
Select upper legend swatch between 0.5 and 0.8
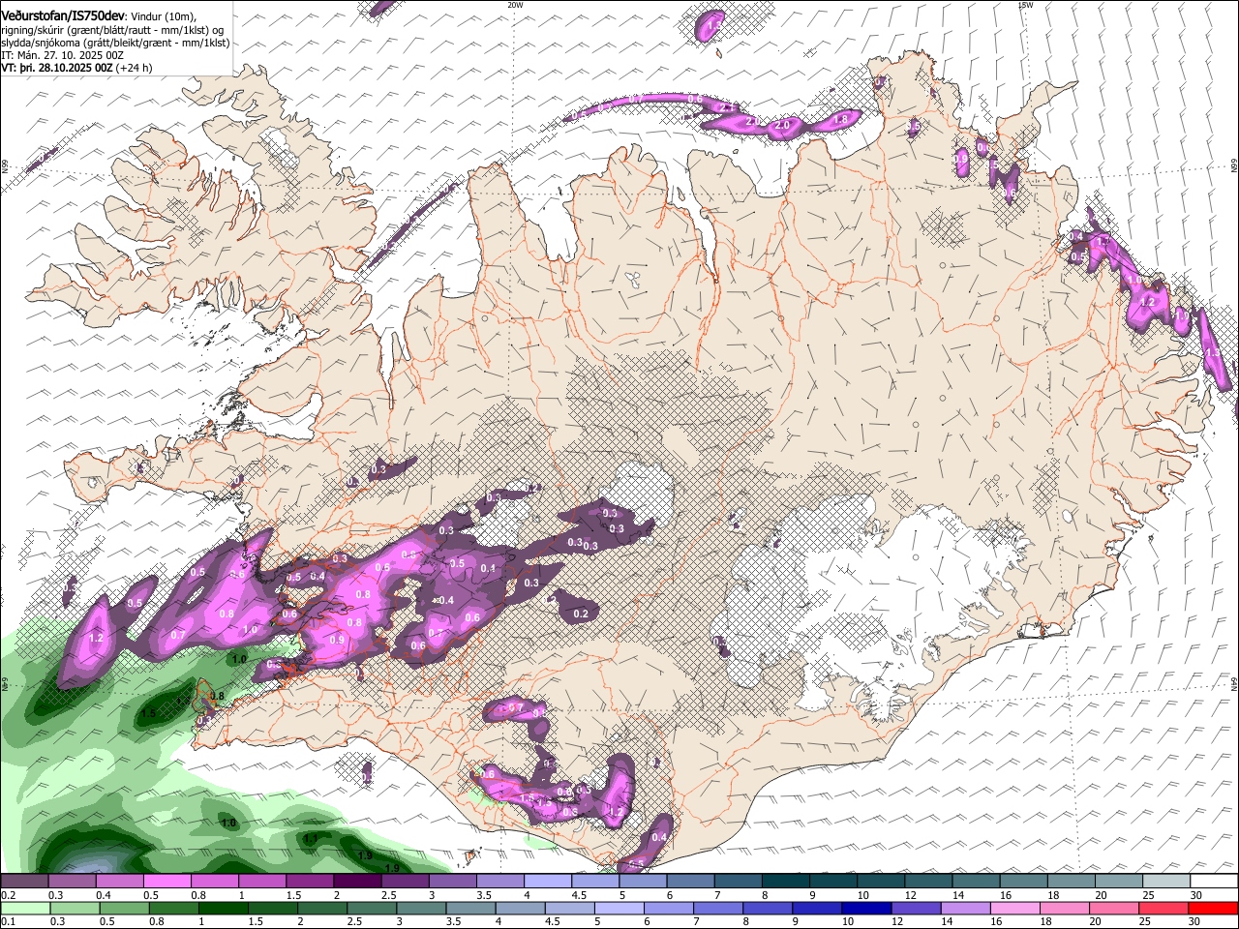coord(166,881)
